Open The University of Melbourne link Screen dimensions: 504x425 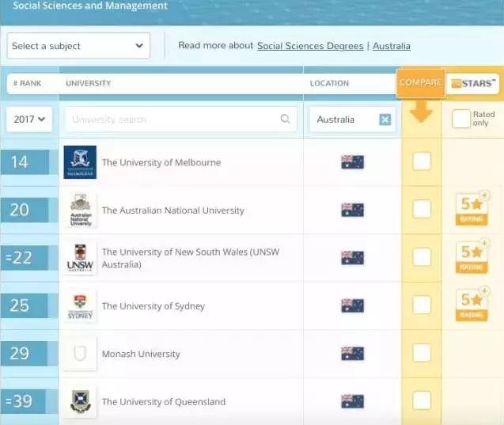[161, 162]
